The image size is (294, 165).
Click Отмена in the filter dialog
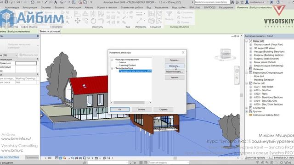[x=141, y=110]
